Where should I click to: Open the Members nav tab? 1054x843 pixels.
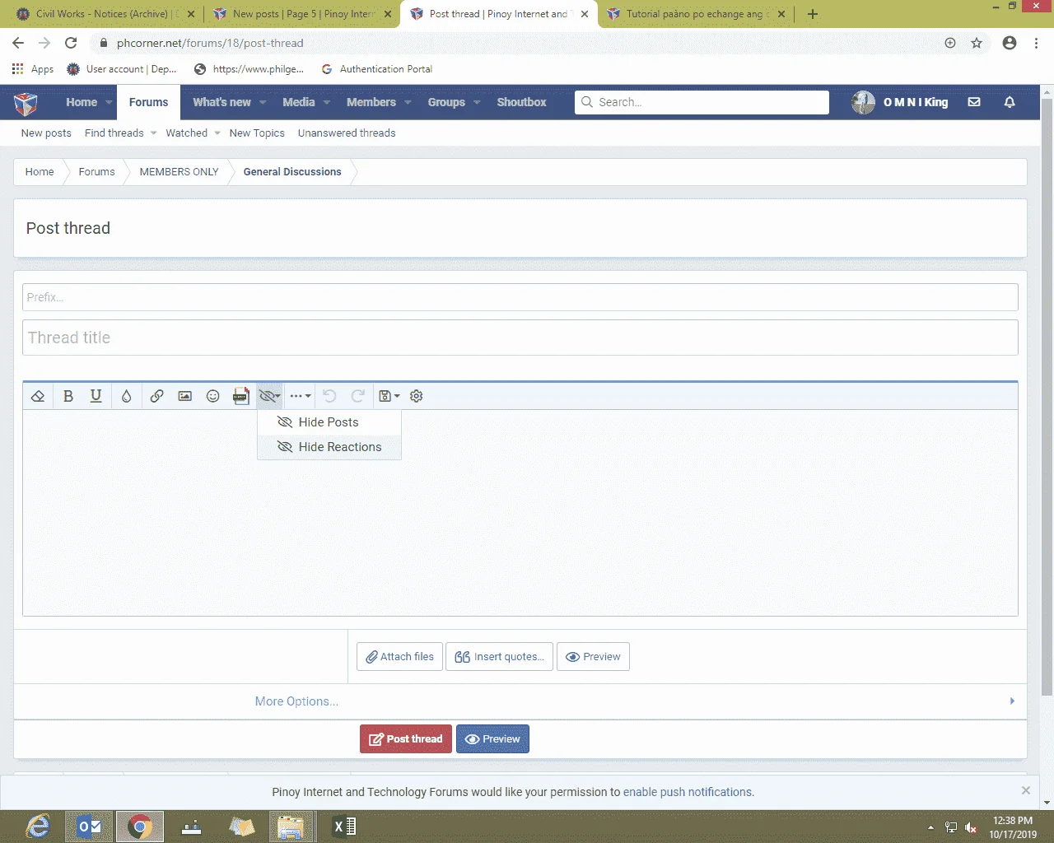[x=371, y=102]
